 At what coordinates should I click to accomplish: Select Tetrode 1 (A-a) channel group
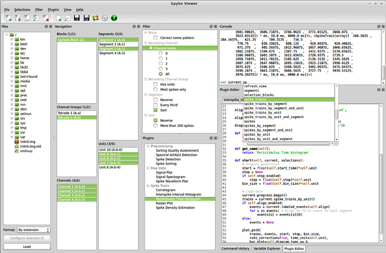[76, 113]
